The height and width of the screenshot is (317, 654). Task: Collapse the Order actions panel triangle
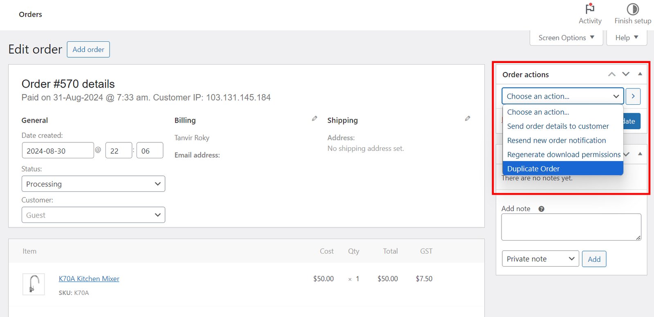coord(640,74)
